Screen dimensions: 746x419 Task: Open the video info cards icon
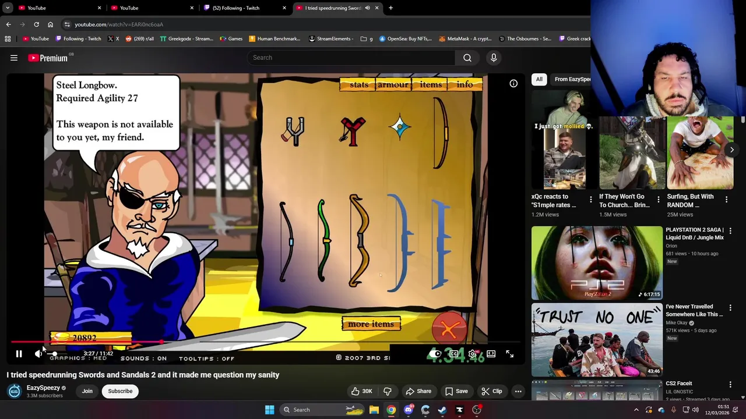513,84
